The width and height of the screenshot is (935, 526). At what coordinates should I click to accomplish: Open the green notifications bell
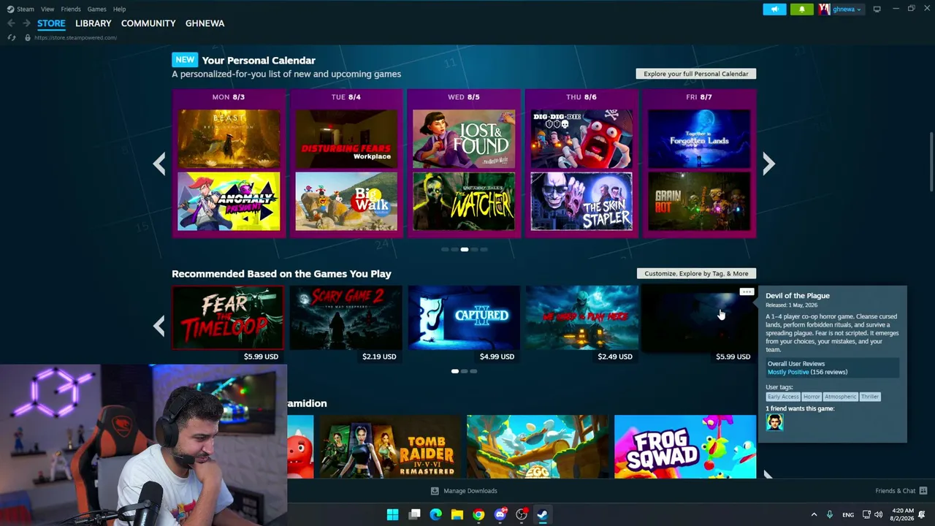click(801, 9)
